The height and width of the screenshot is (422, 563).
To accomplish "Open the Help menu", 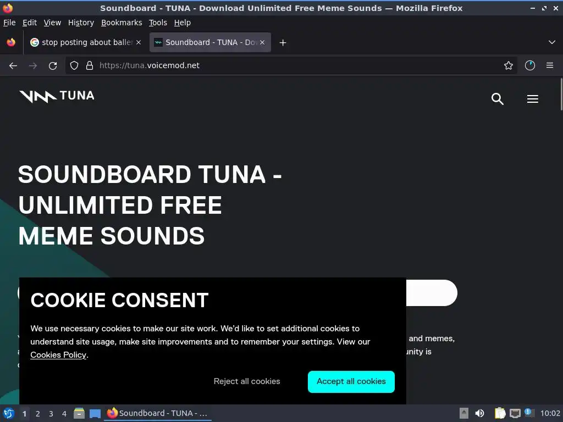I will click(183, 23).
